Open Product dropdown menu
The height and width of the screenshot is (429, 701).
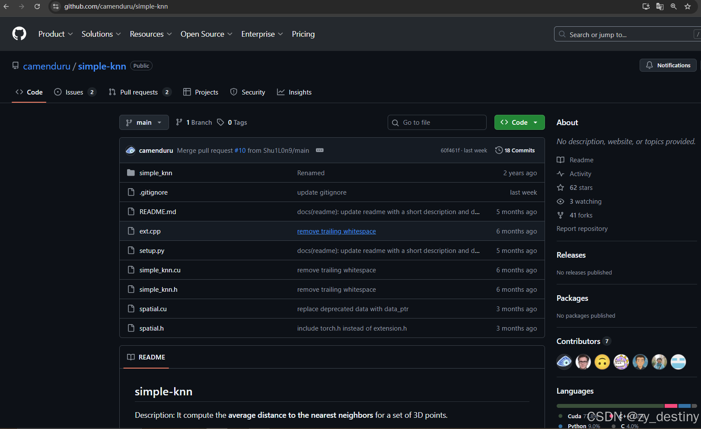[55, 34]
